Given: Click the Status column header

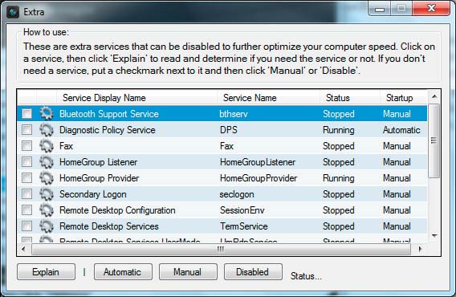Looking at the screenshot, I should coord(350,98).
